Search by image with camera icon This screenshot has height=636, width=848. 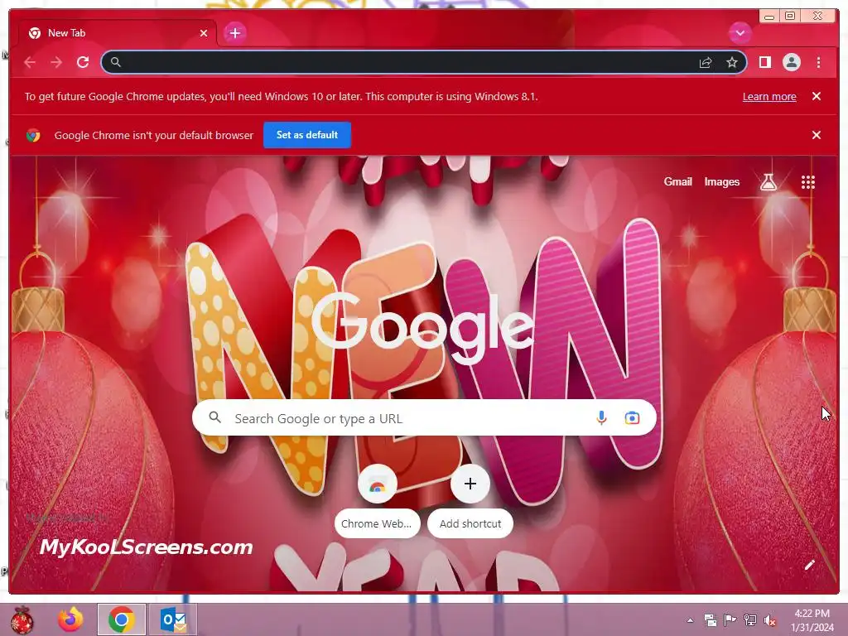(x=632, y=417)
